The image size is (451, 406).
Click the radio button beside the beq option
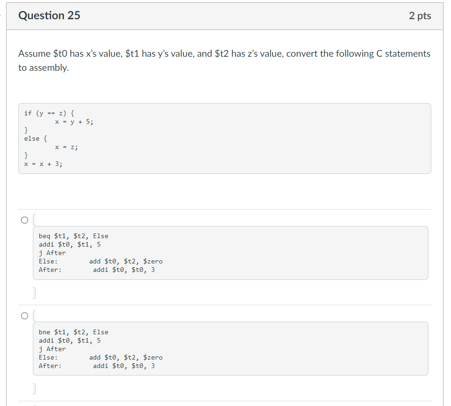point(24,219)
